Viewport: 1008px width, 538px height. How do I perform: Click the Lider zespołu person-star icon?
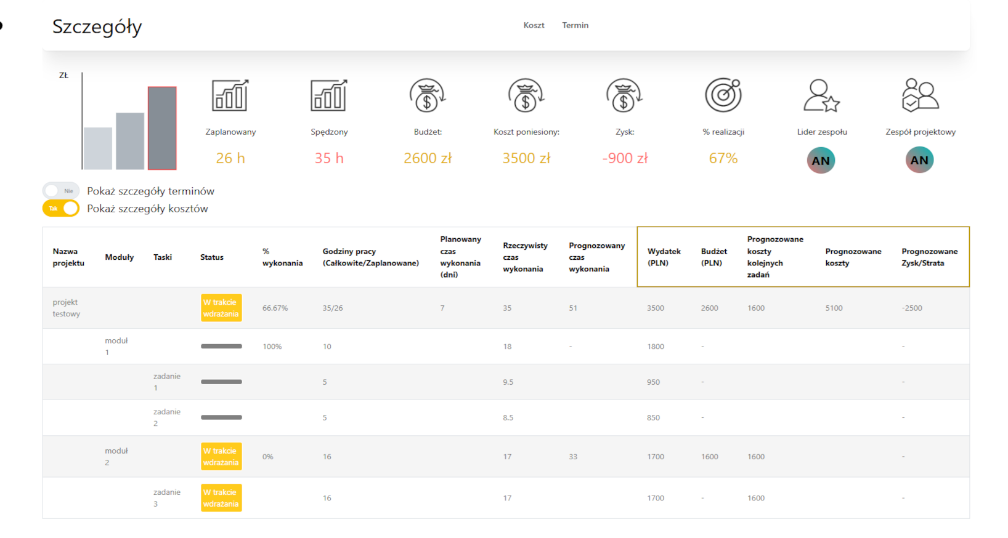click(822, 95)
